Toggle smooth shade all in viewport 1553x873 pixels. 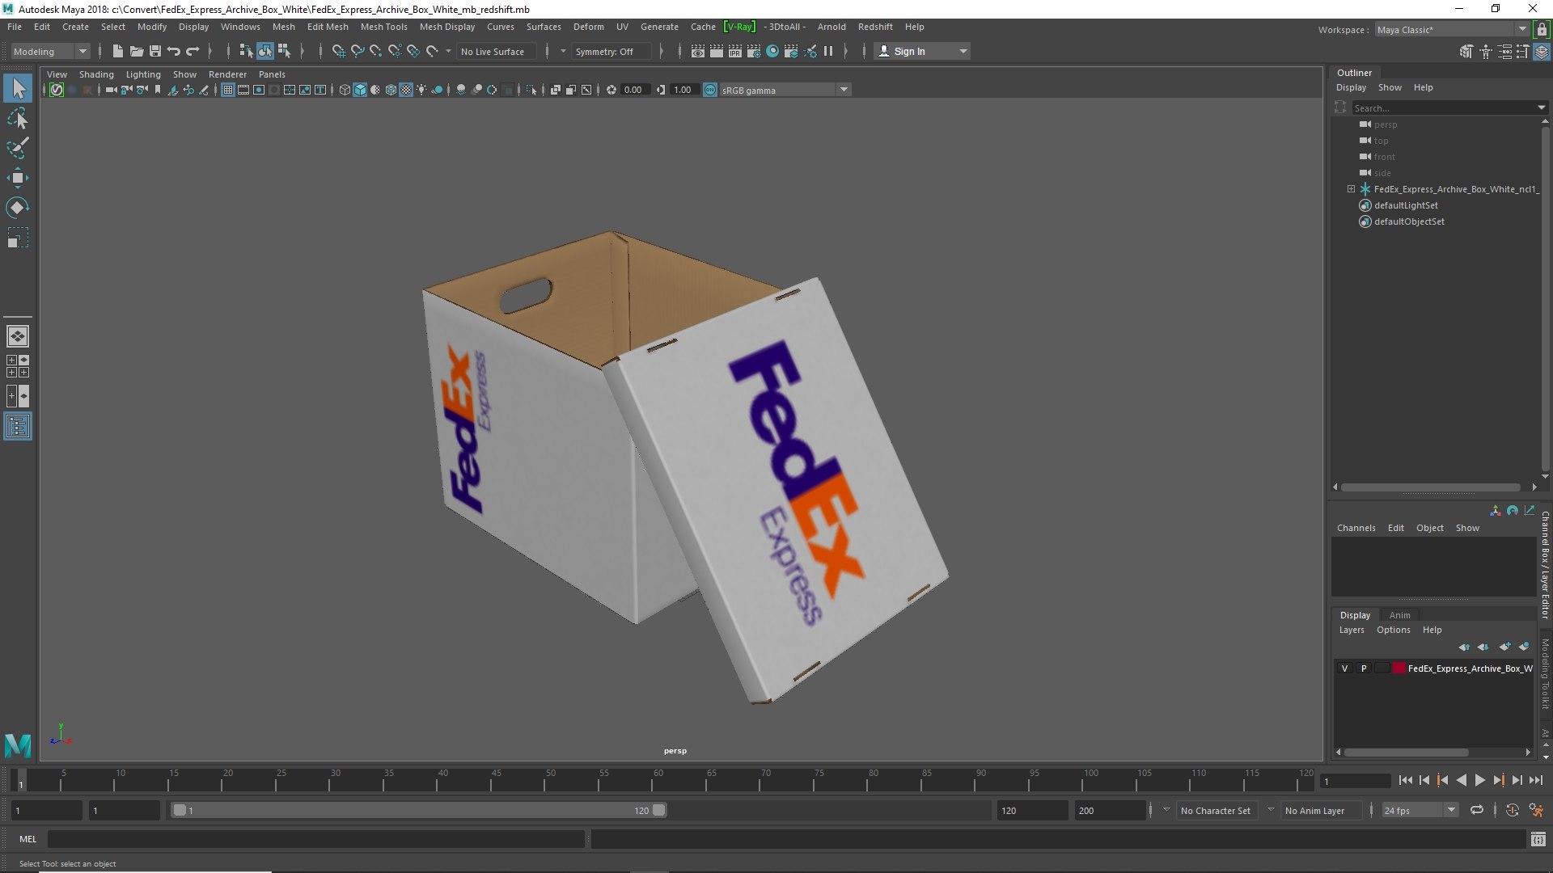(x=360, y=90)
